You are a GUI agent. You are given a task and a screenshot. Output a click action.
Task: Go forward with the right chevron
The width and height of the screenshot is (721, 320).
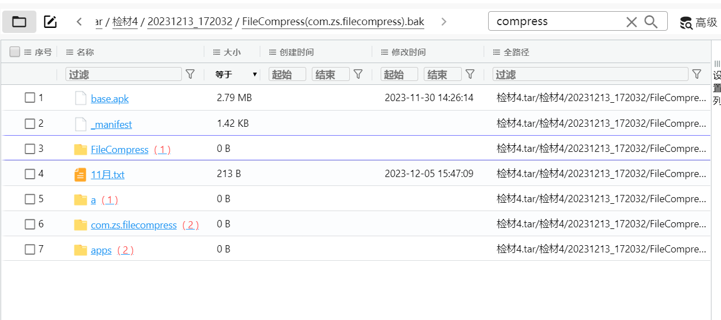tap(444, 22)
